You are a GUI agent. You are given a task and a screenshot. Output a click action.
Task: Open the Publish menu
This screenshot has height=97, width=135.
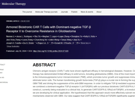(x=74, y=12)
